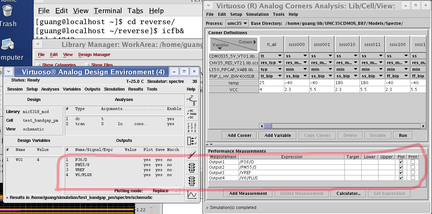Screen dimensions: 432x214
Task: Click the Add Variable button
Action: [x=278, y=136]
